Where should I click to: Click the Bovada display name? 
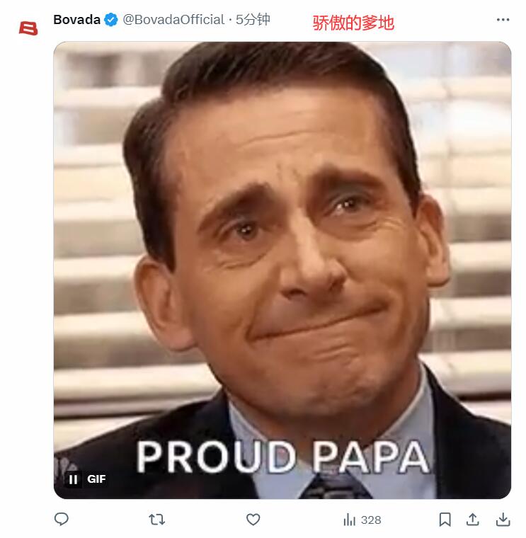(76, 20)
